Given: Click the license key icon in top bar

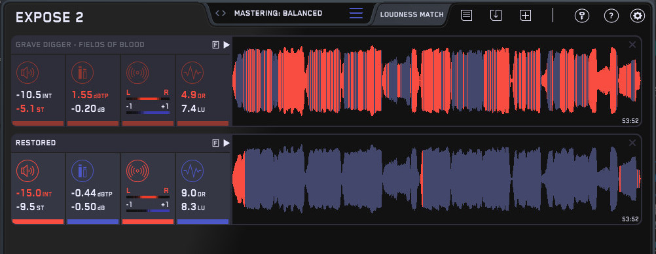Looking at the screenshot, I should pyautogui.click(x=581, y=16).
